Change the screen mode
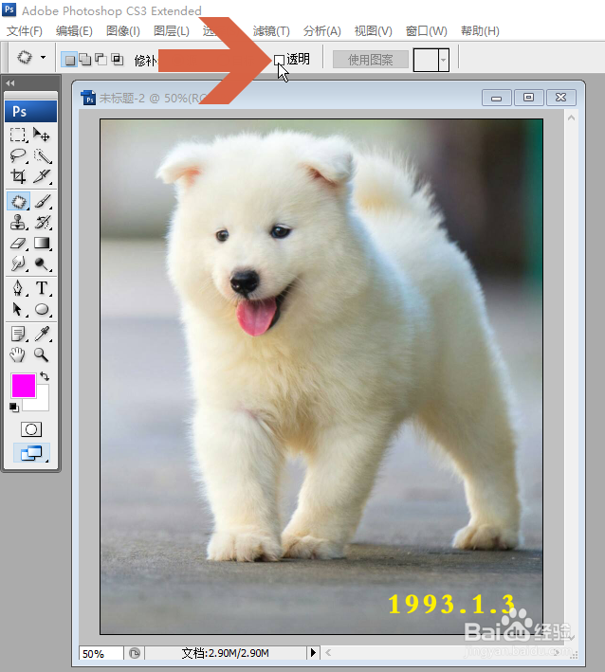This screenshot has width=605, height=672. [31, 453]
